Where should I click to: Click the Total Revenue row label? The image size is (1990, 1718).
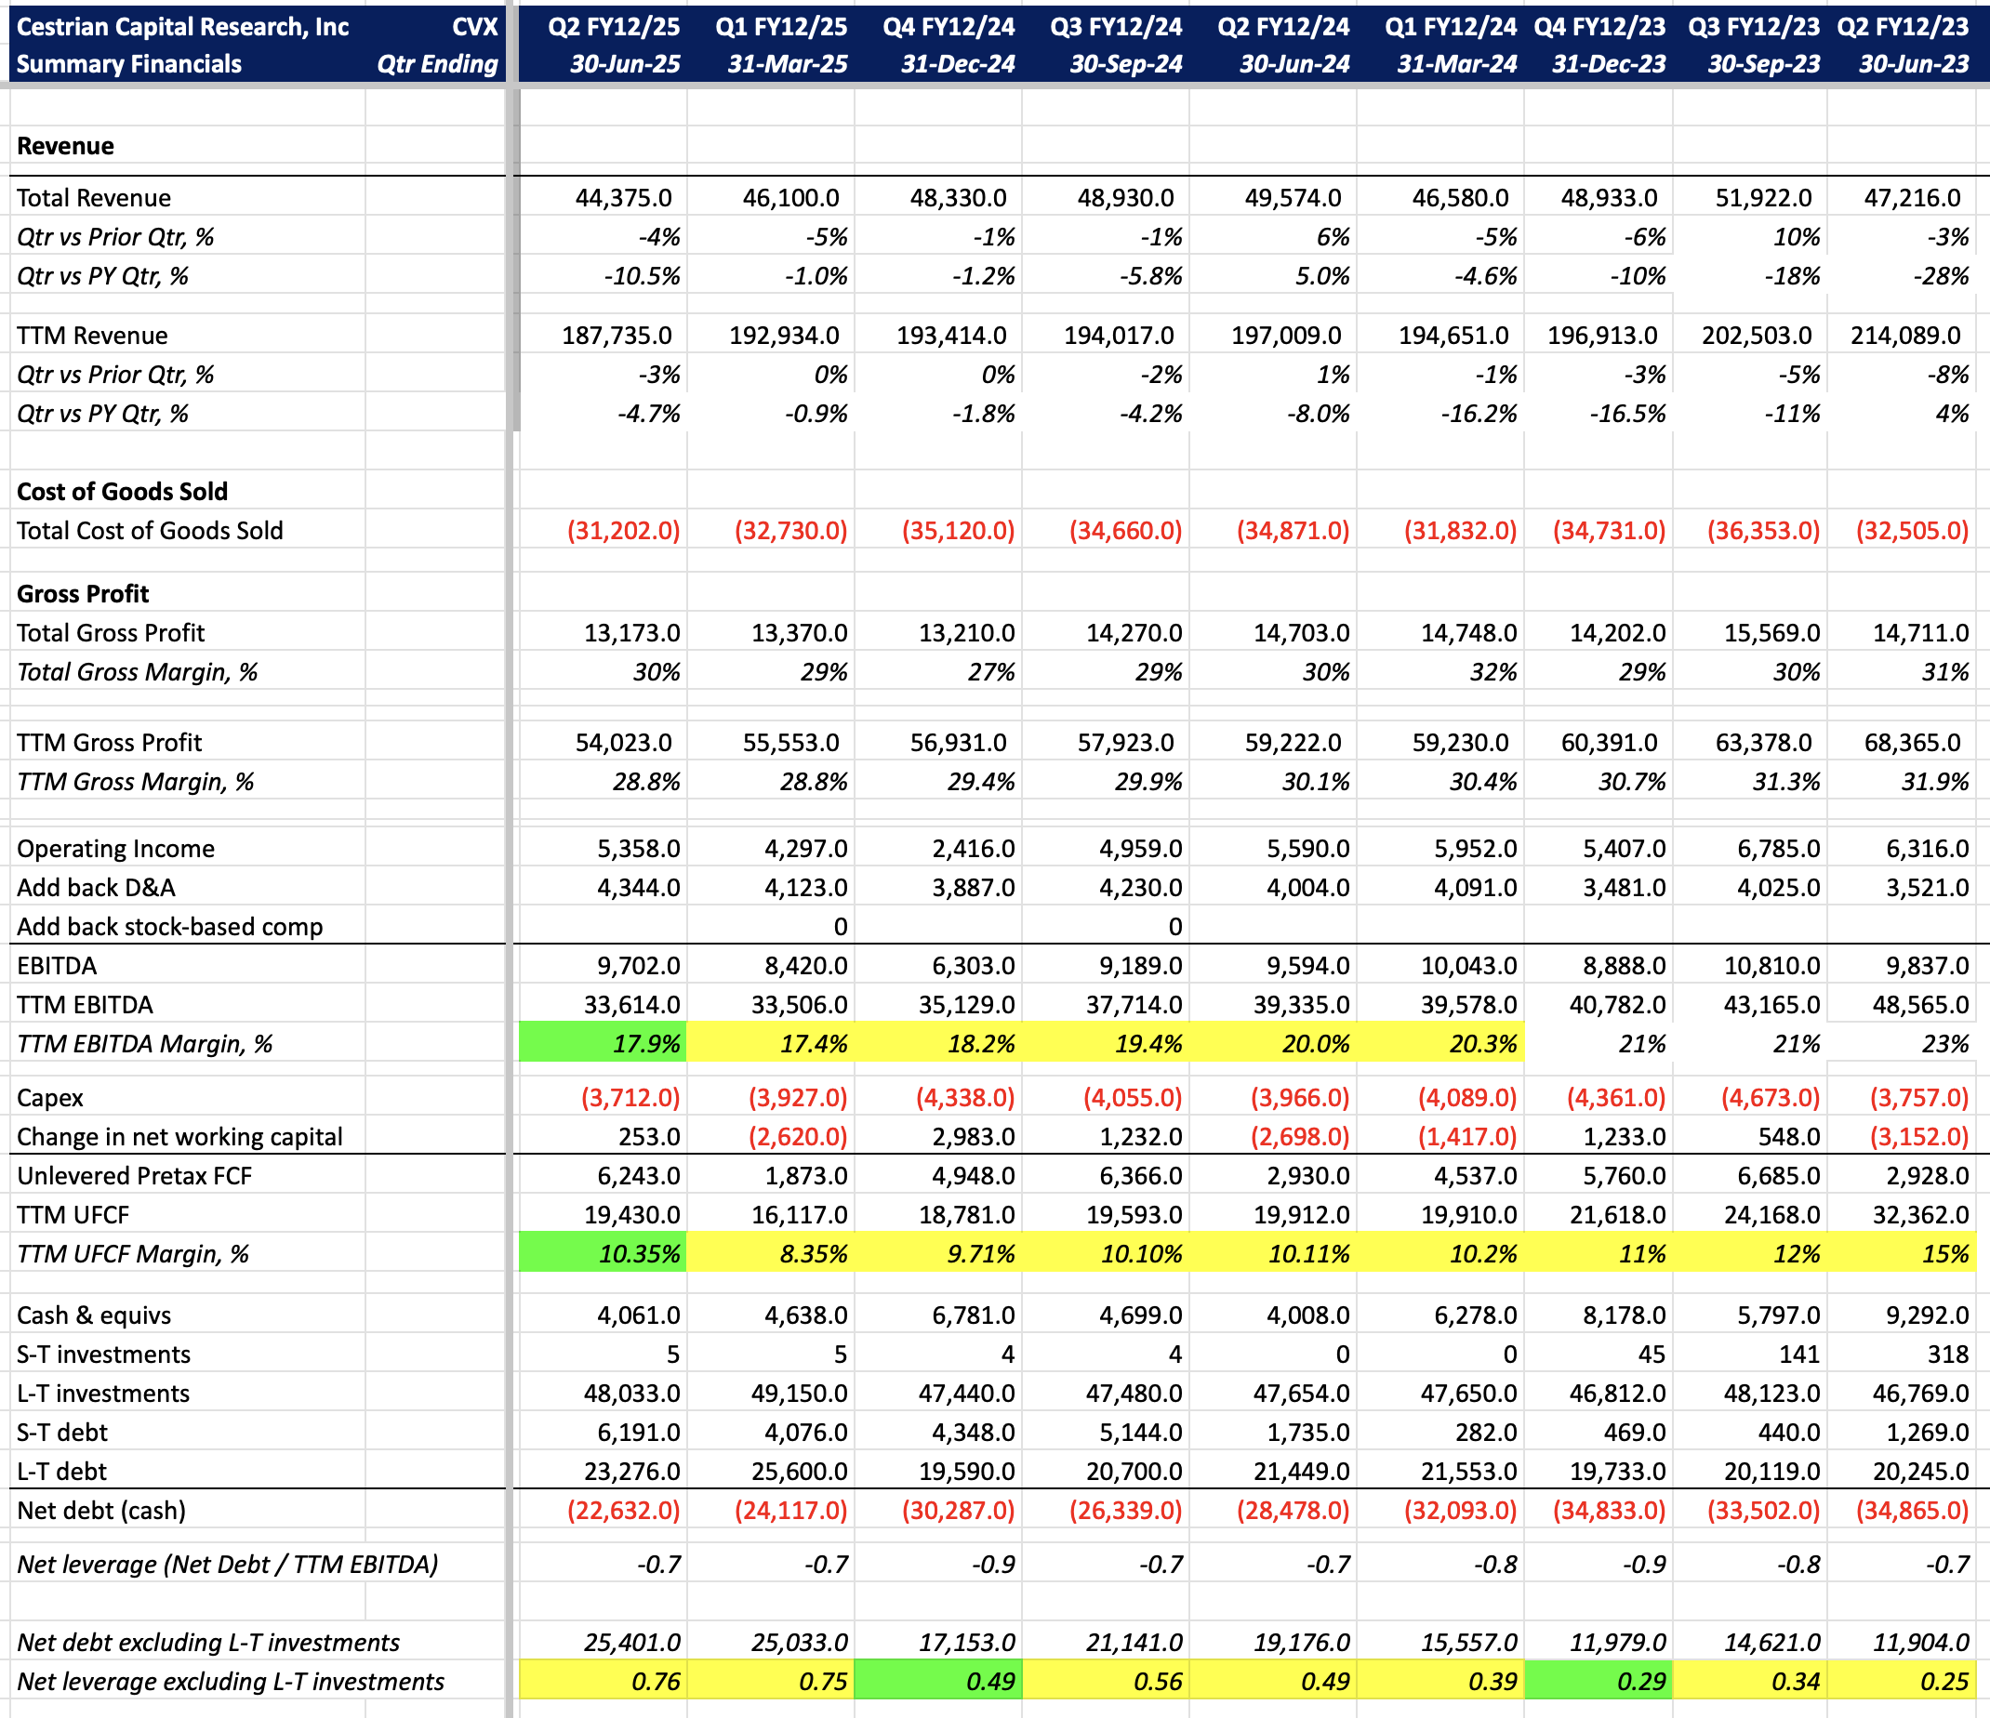(94, 198)
